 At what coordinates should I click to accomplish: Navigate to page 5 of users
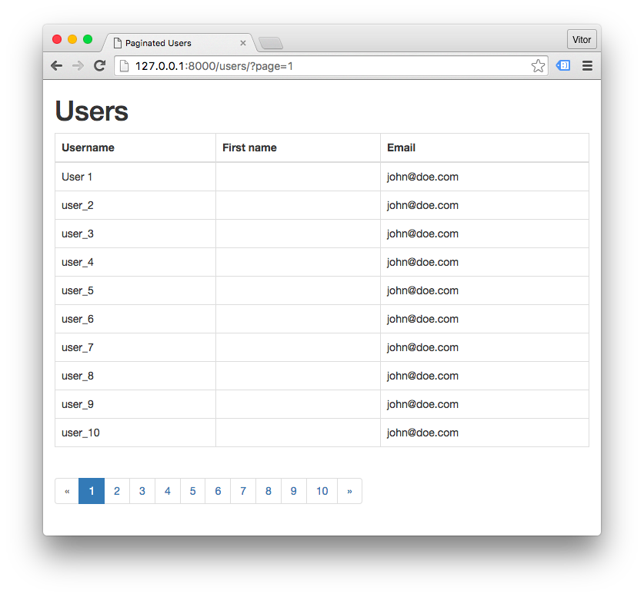click(x=192, y=491)
